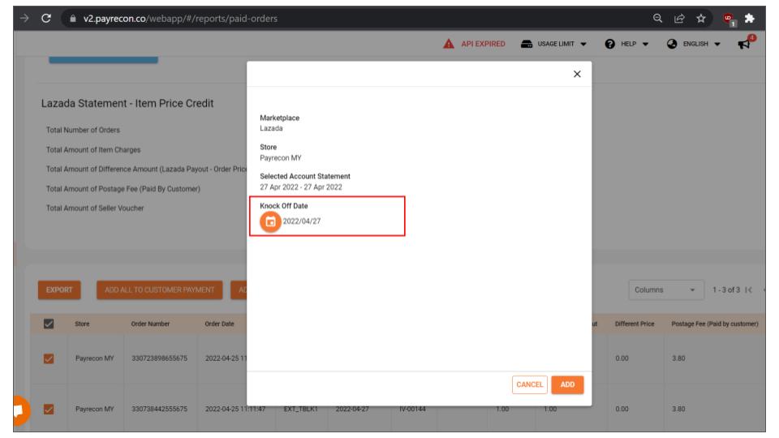The width and height of the screenshot is (779, 438).
Task: Click Postage Fee (Paid by customer) header
Action: pos(715,324)
